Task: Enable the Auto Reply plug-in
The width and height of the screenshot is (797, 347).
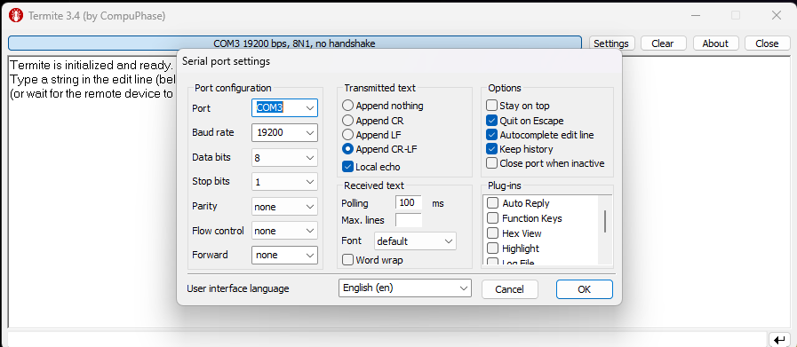Action: click(x=492, y=203)
